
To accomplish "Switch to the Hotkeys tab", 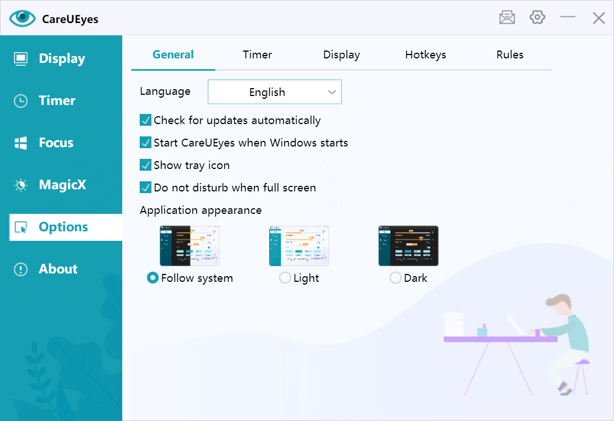I will (426, 54).
